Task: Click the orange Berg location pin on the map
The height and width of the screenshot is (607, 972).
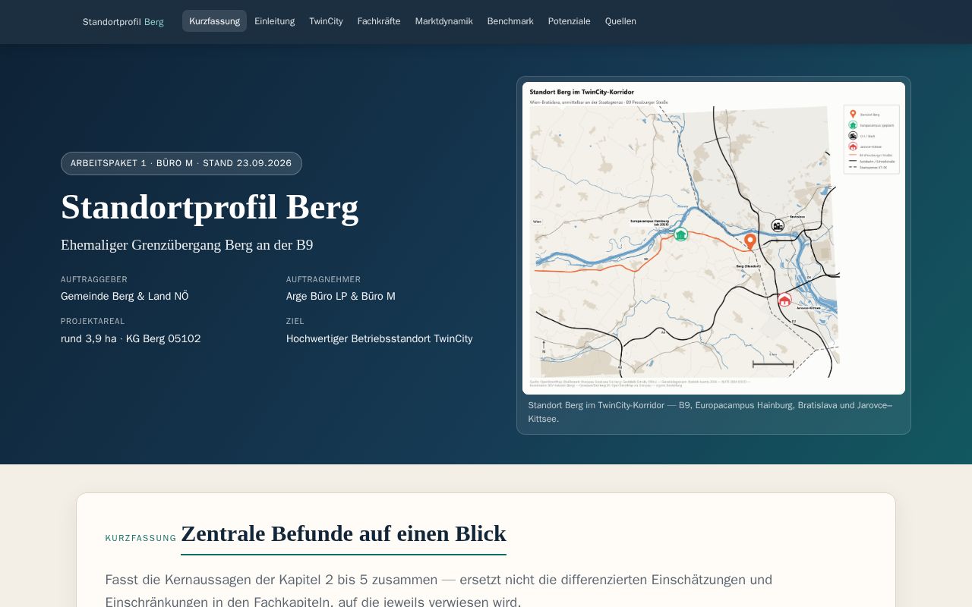Action: [x=750, y=241]
